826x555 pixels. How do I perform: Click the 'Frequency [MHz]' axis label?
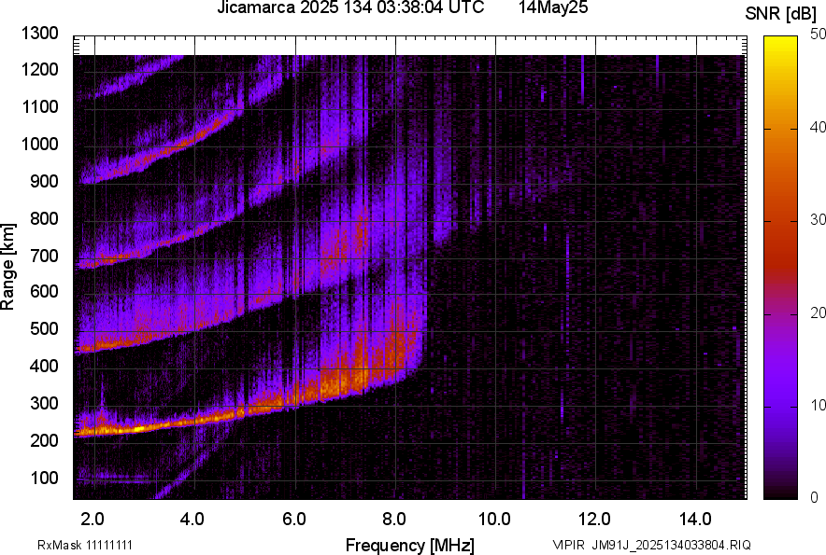[410, 545]
